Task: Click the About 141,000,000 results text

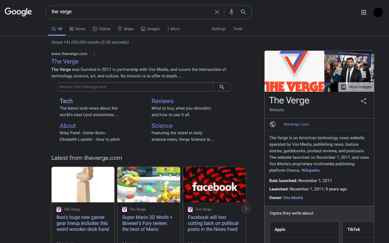Action: point(90,42)
